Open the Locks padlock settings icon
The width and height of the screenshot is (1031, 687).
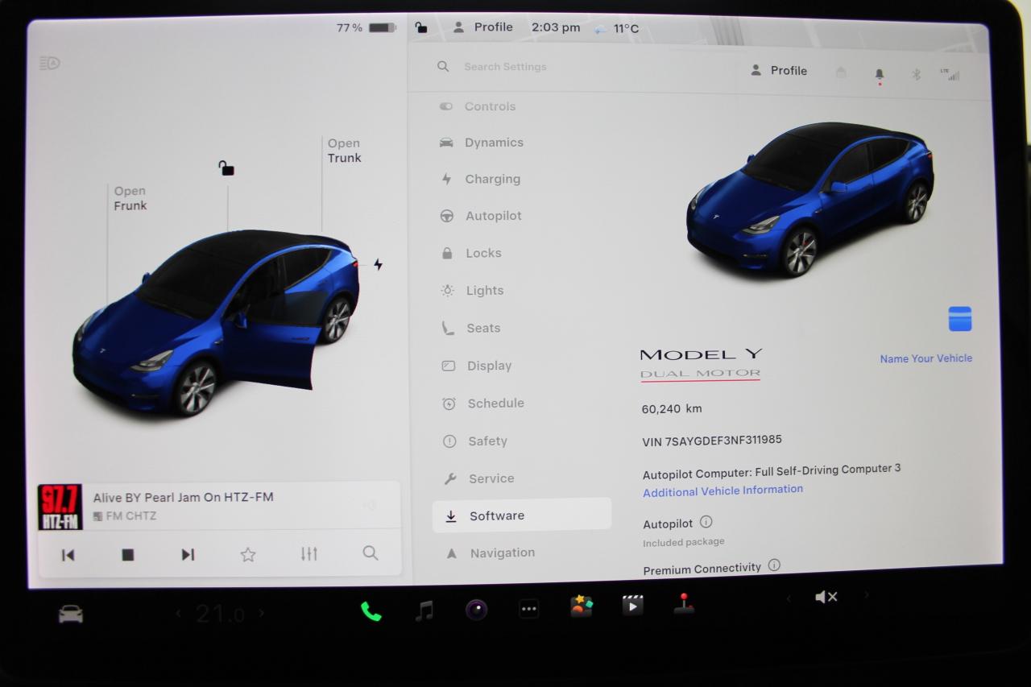pyautogui.click(x=448, y=253)
